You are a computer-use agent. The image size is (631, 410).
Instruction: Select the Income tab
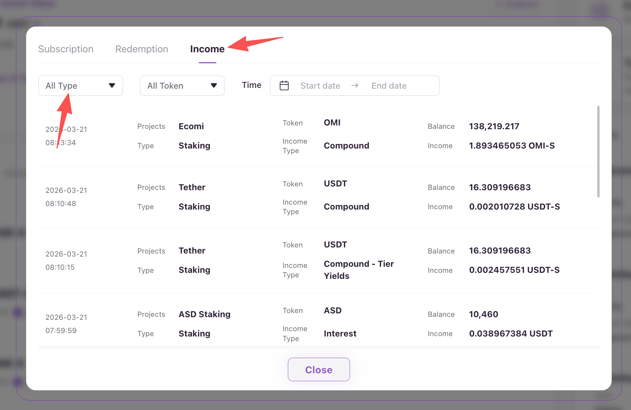click(207, 49)
